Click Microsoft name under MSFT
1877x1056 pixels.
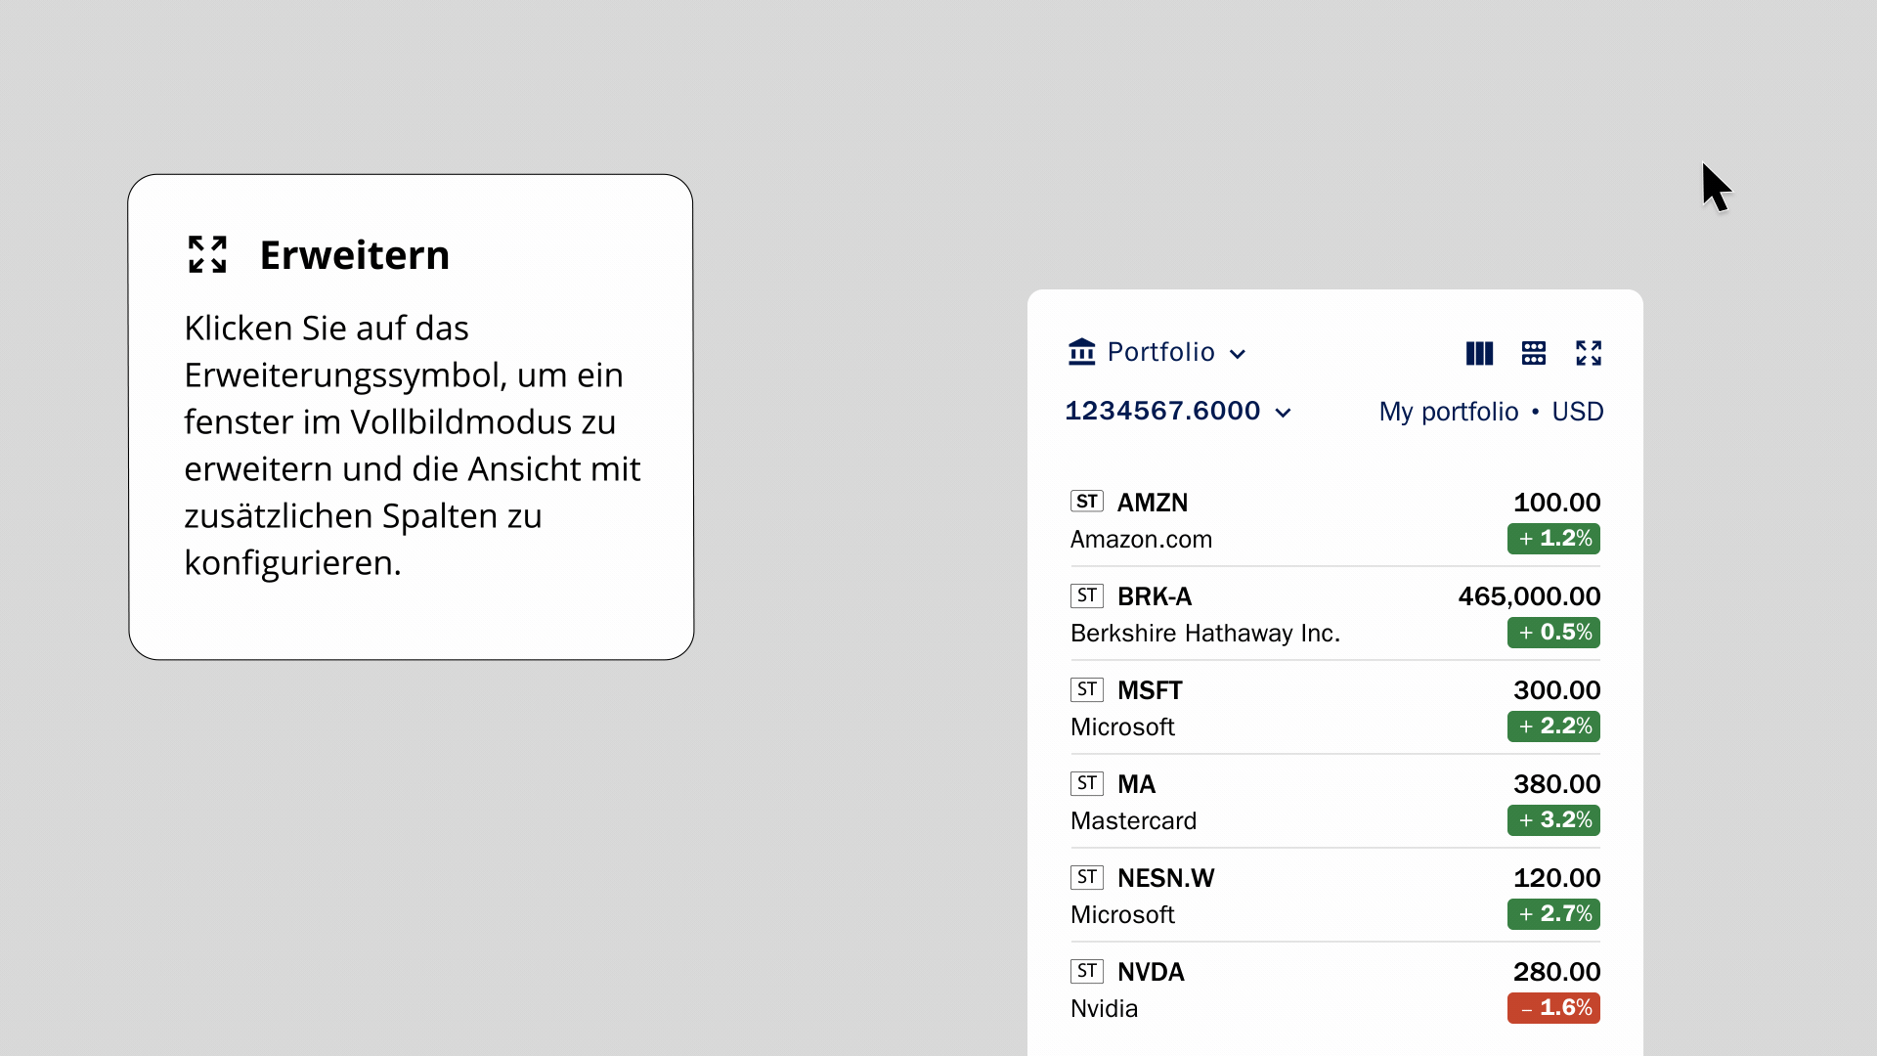(1122, 727)
